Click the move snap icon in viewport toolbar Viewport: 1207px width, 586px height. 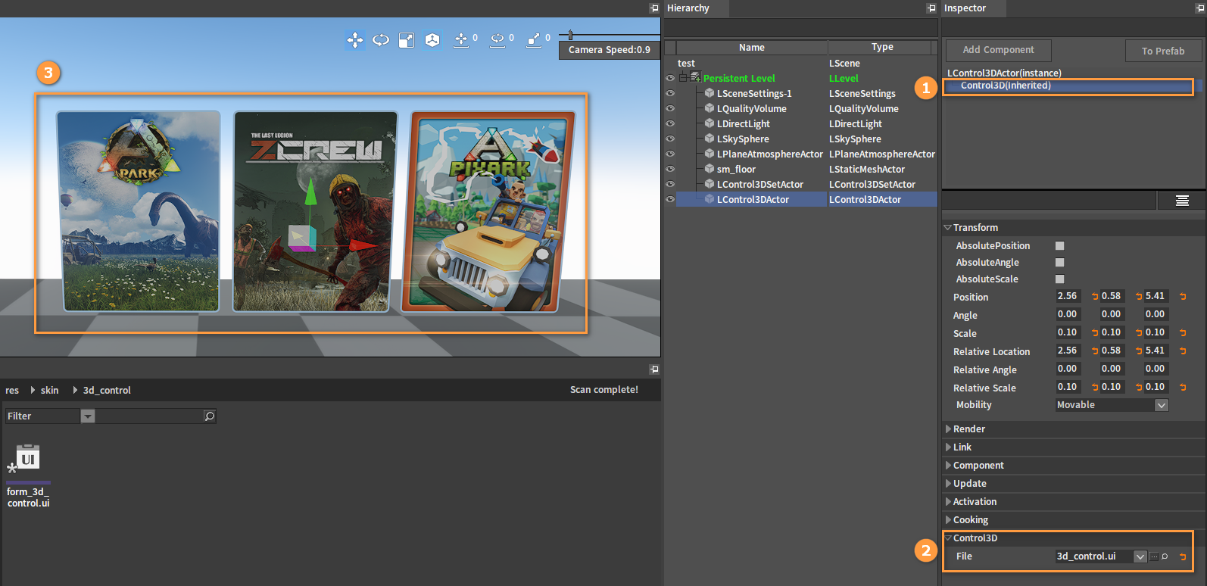pos(460,39)
